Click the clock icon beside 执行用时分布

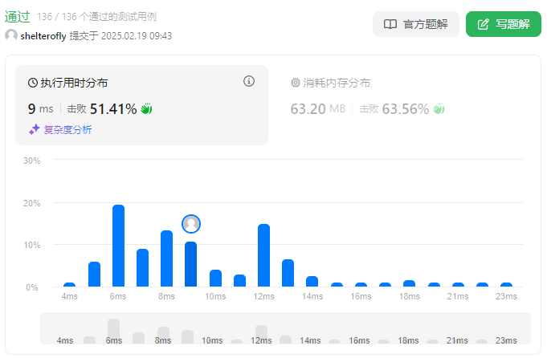33,83
